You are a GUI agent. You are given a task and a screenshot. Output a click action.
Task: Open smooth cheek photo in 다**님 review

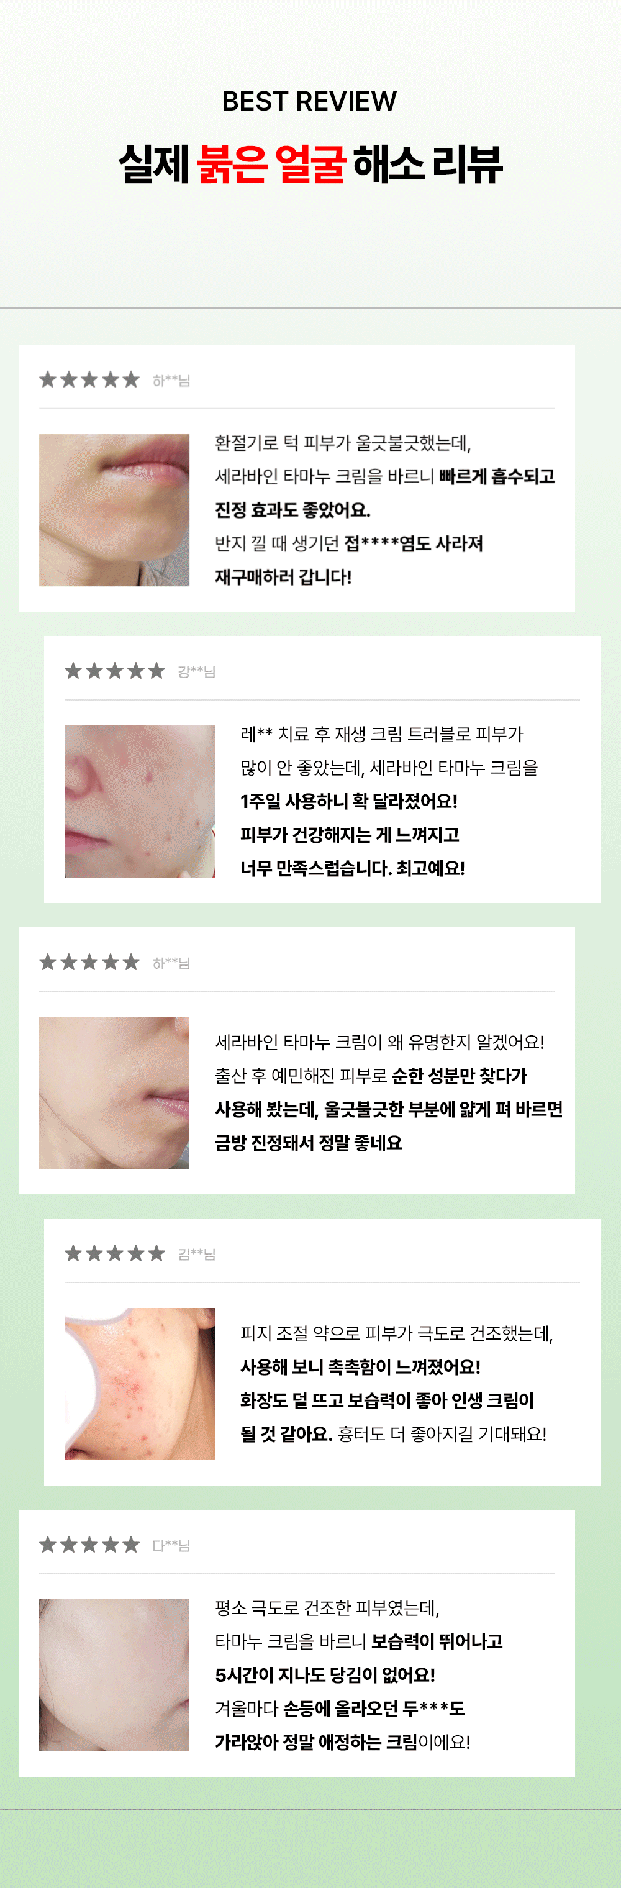coord(114,1676)
